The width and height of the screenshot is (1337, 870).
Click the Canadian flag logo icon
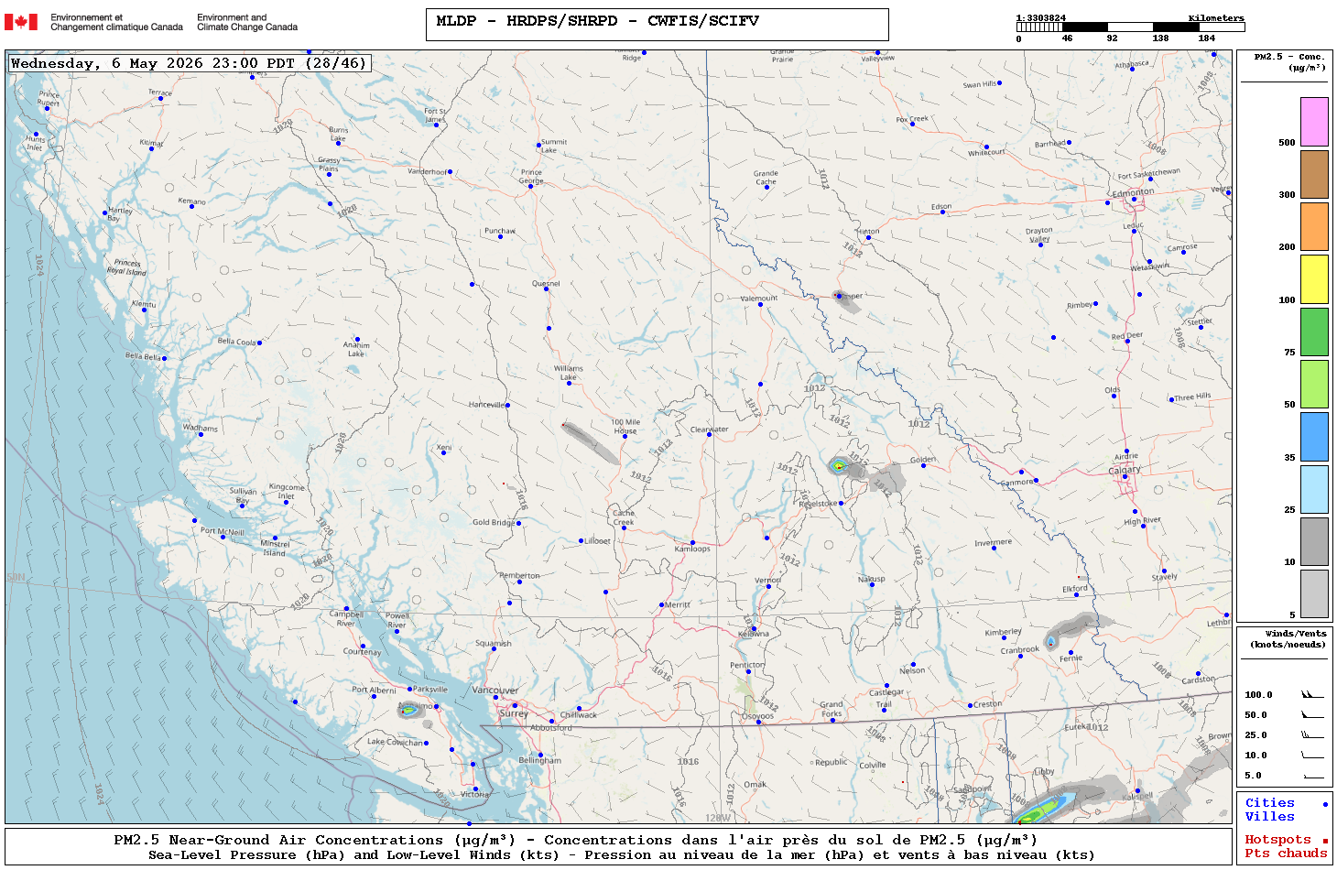pyautogui.click(x=21, y=22)
